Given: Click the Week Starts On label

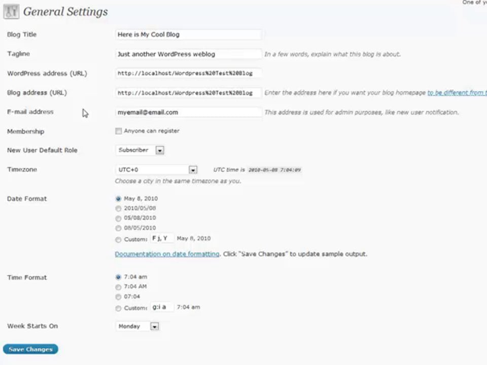Looking at the screenshot, I should click(32, 326).
